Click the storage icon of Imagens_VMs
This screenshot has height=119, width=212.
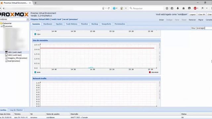tap(6, 58)
